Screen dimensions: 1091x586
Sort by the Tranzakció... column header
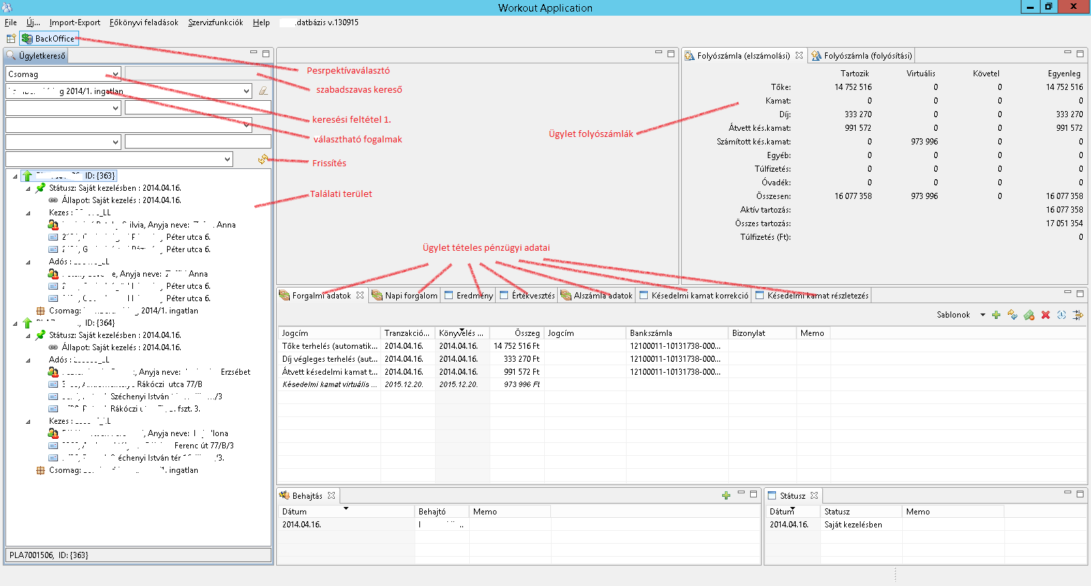pyautogui.click(x=408, y=333)
